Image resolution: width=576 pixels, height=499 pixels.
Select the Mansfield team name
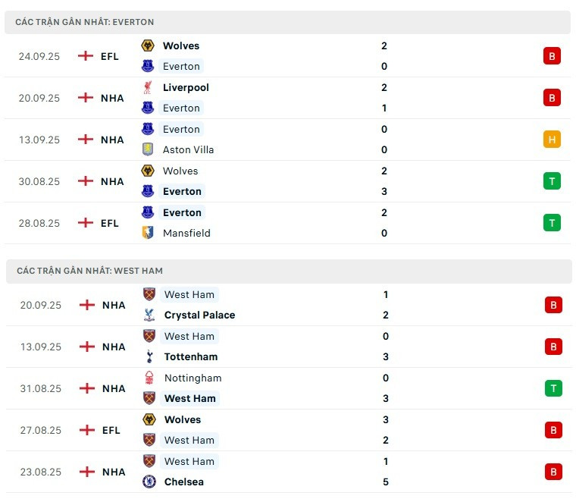[186, 233]
